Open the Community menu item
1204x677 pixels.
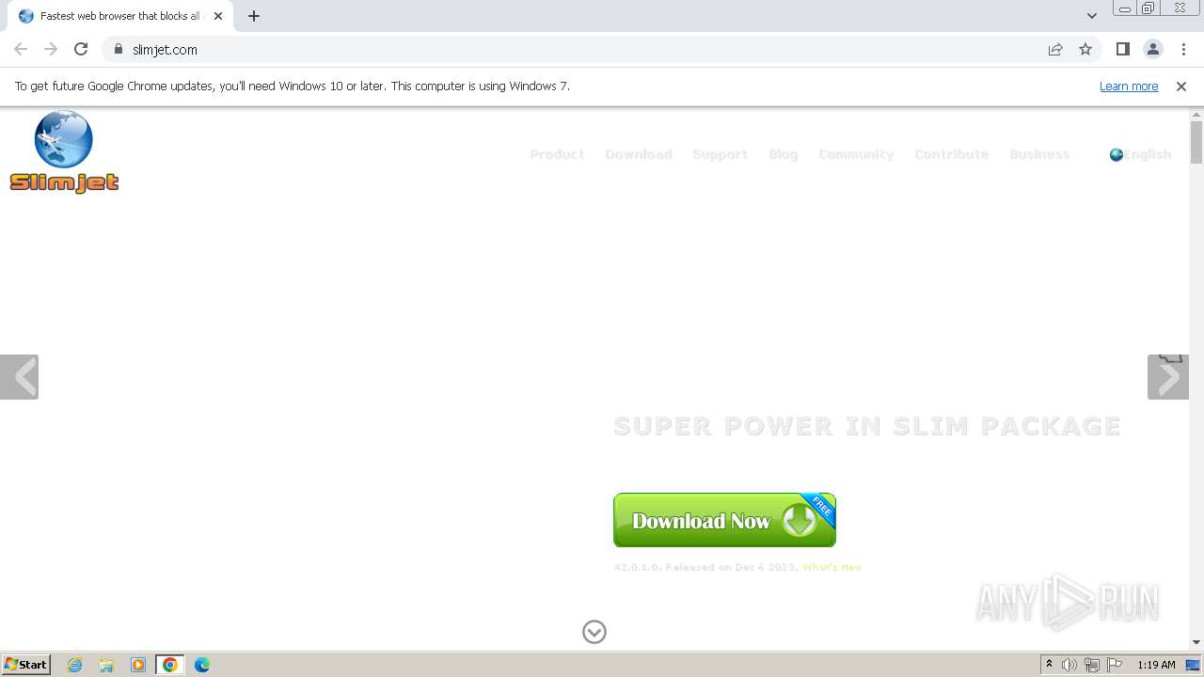click(x=856, y=154)
